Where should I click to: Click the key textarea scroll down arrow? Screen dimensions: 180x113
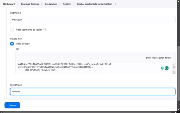174,69
